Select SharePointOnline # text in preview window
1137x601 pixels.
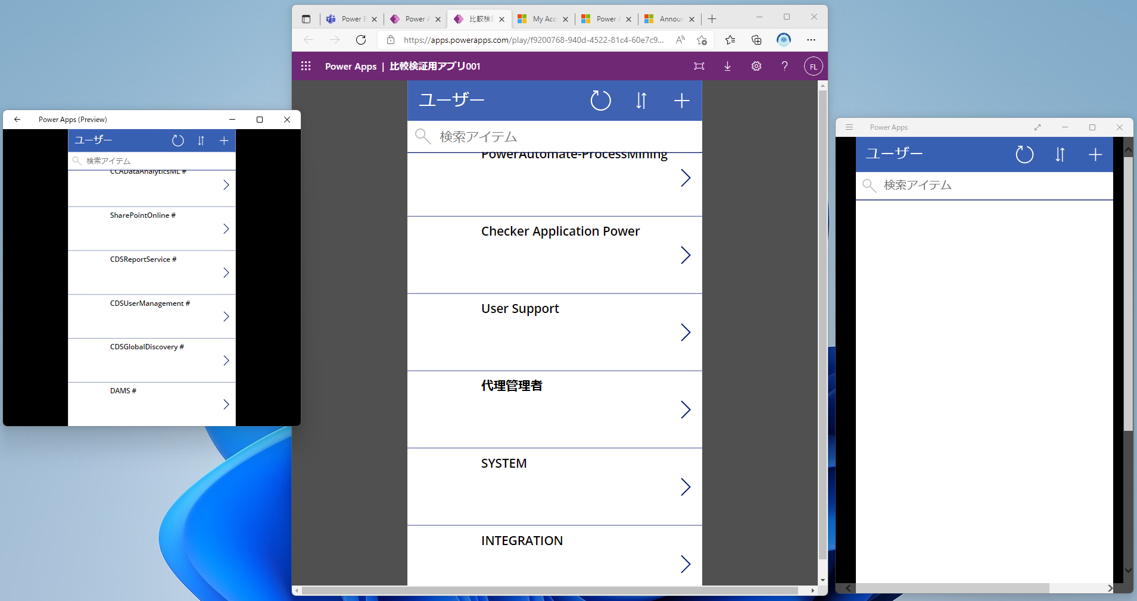[x=143, y=215]
